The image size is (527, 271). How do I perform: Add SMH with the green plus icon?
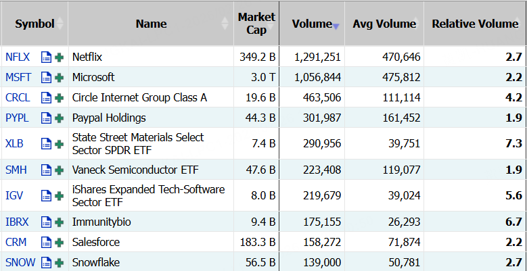[59, 169]
